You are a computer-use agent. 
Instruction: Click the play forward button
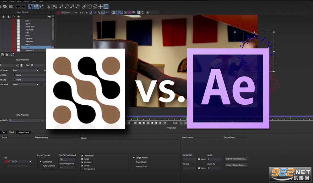tap(156, 123)
